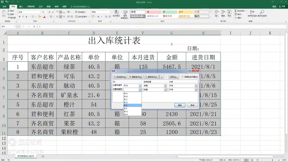Switch to the Page Layout tab

coord(31,6)
